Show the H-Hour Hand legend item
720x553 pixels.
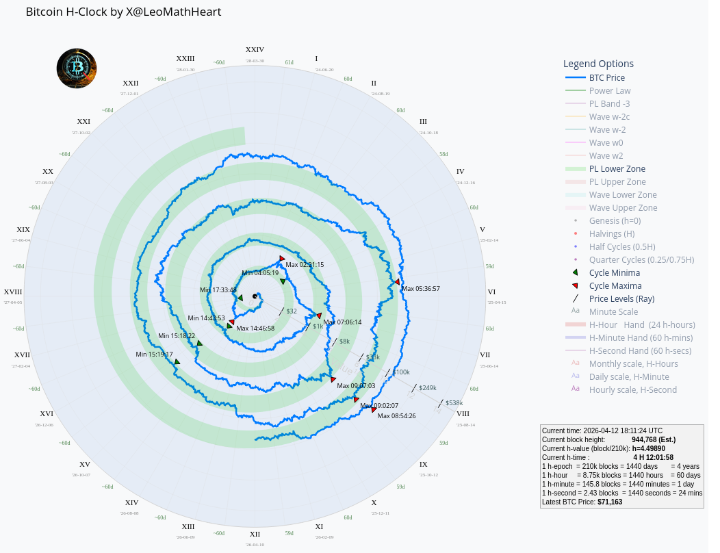click(641, 325)
